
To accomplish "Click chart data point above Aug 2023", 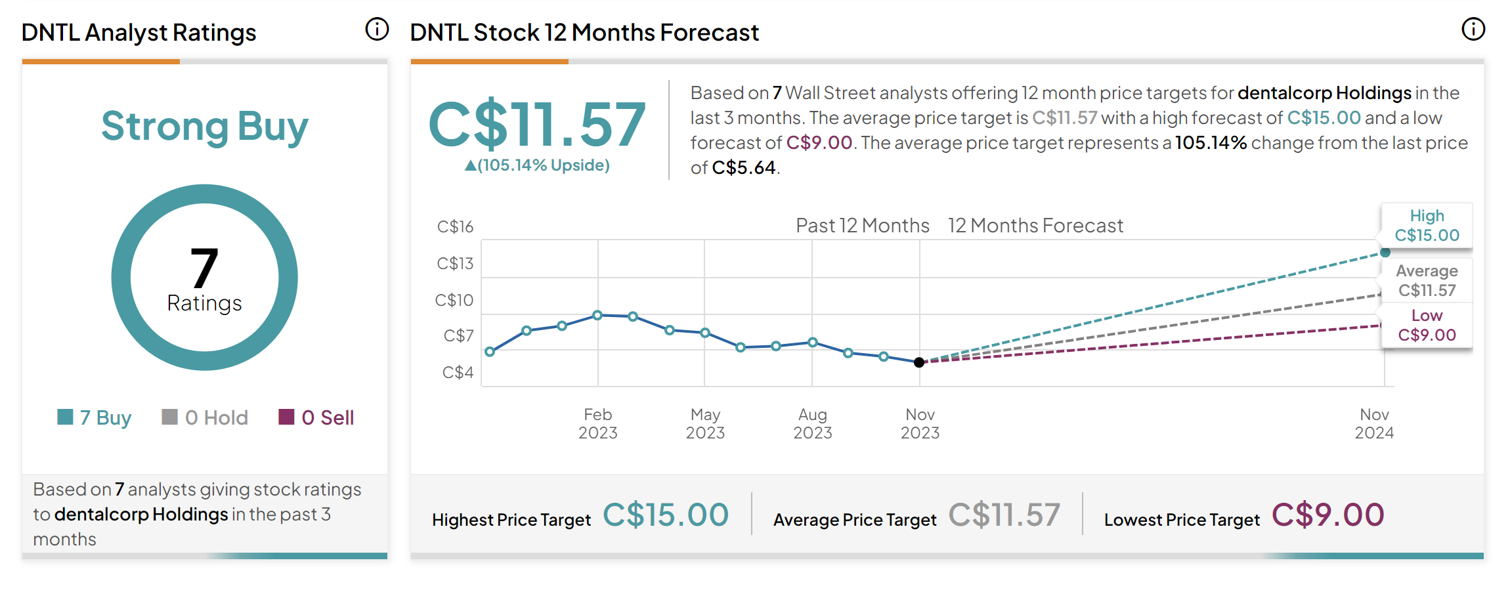I will coord(813,342).
